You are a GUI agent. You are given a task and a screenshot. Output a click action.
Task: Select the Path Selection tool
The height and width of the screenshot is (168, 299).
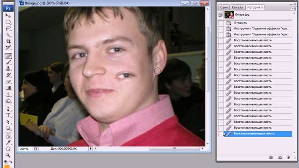pos(8,122)
